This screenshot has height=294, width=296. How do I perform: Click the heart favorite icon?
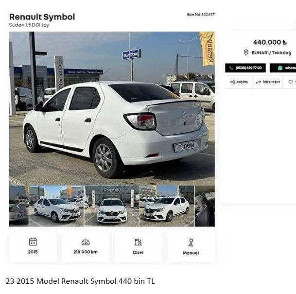coord(291,82)
